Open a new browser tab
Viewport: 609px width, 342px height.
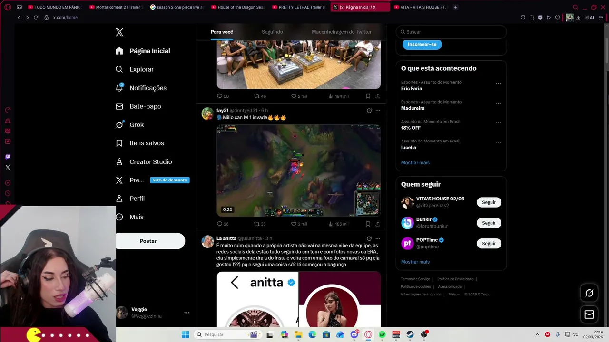click(455, 7)
